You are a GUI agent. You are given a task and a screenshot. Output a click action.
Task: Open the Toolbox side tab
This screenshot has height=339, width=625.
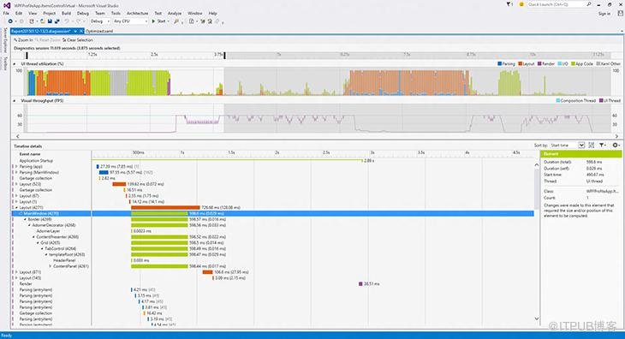point(5,63)
